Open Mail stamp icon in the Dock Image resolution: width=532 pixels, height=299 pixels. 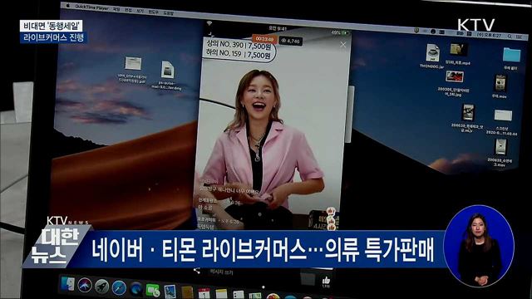[170, 292]
